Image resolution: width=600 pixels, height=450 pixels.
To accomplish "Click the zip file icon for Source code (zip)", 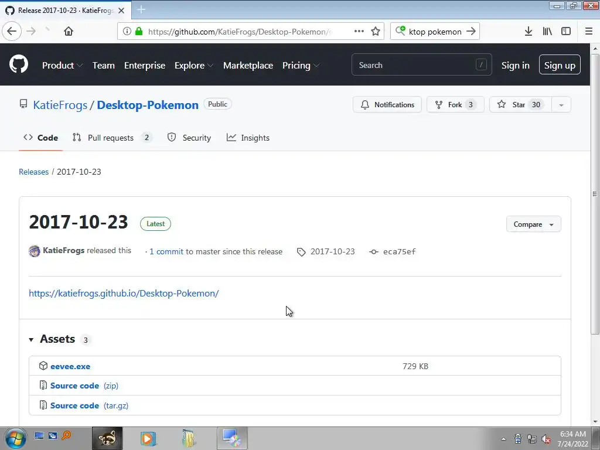I will click(x=43, y=385).
